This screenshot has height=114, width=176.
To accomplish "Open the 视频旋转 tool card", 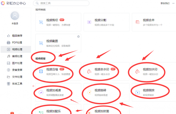I will pos(106,92).
